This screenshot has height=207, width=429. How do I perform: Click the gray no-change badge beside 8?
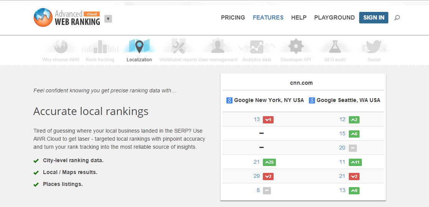coord(267,191)
